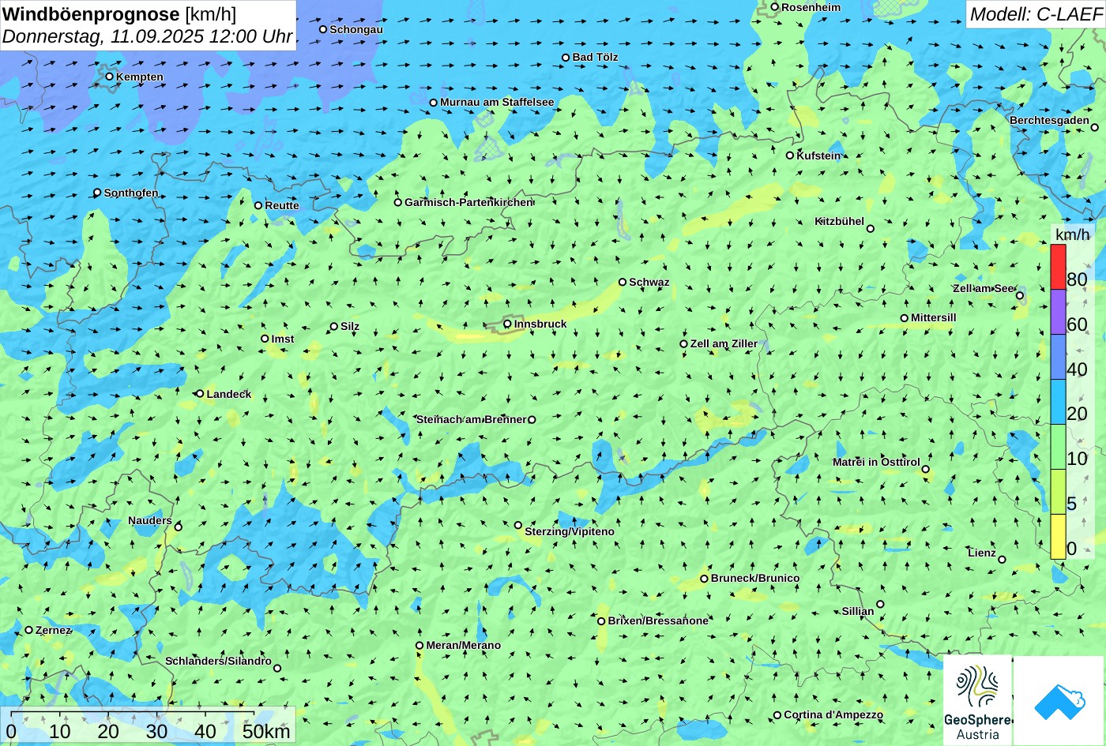The width and height of the screenshot is (1106, 746).
Task: Click the Bruneck/Brunico label
Action: (755, 578)
